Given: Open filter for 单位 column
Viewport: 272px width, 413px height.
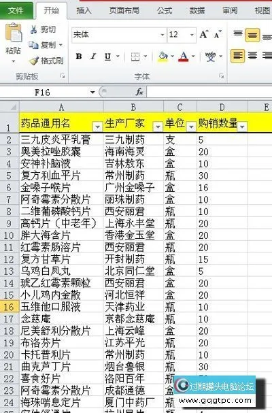Looking at the screenshot, I should pos(191,127).
